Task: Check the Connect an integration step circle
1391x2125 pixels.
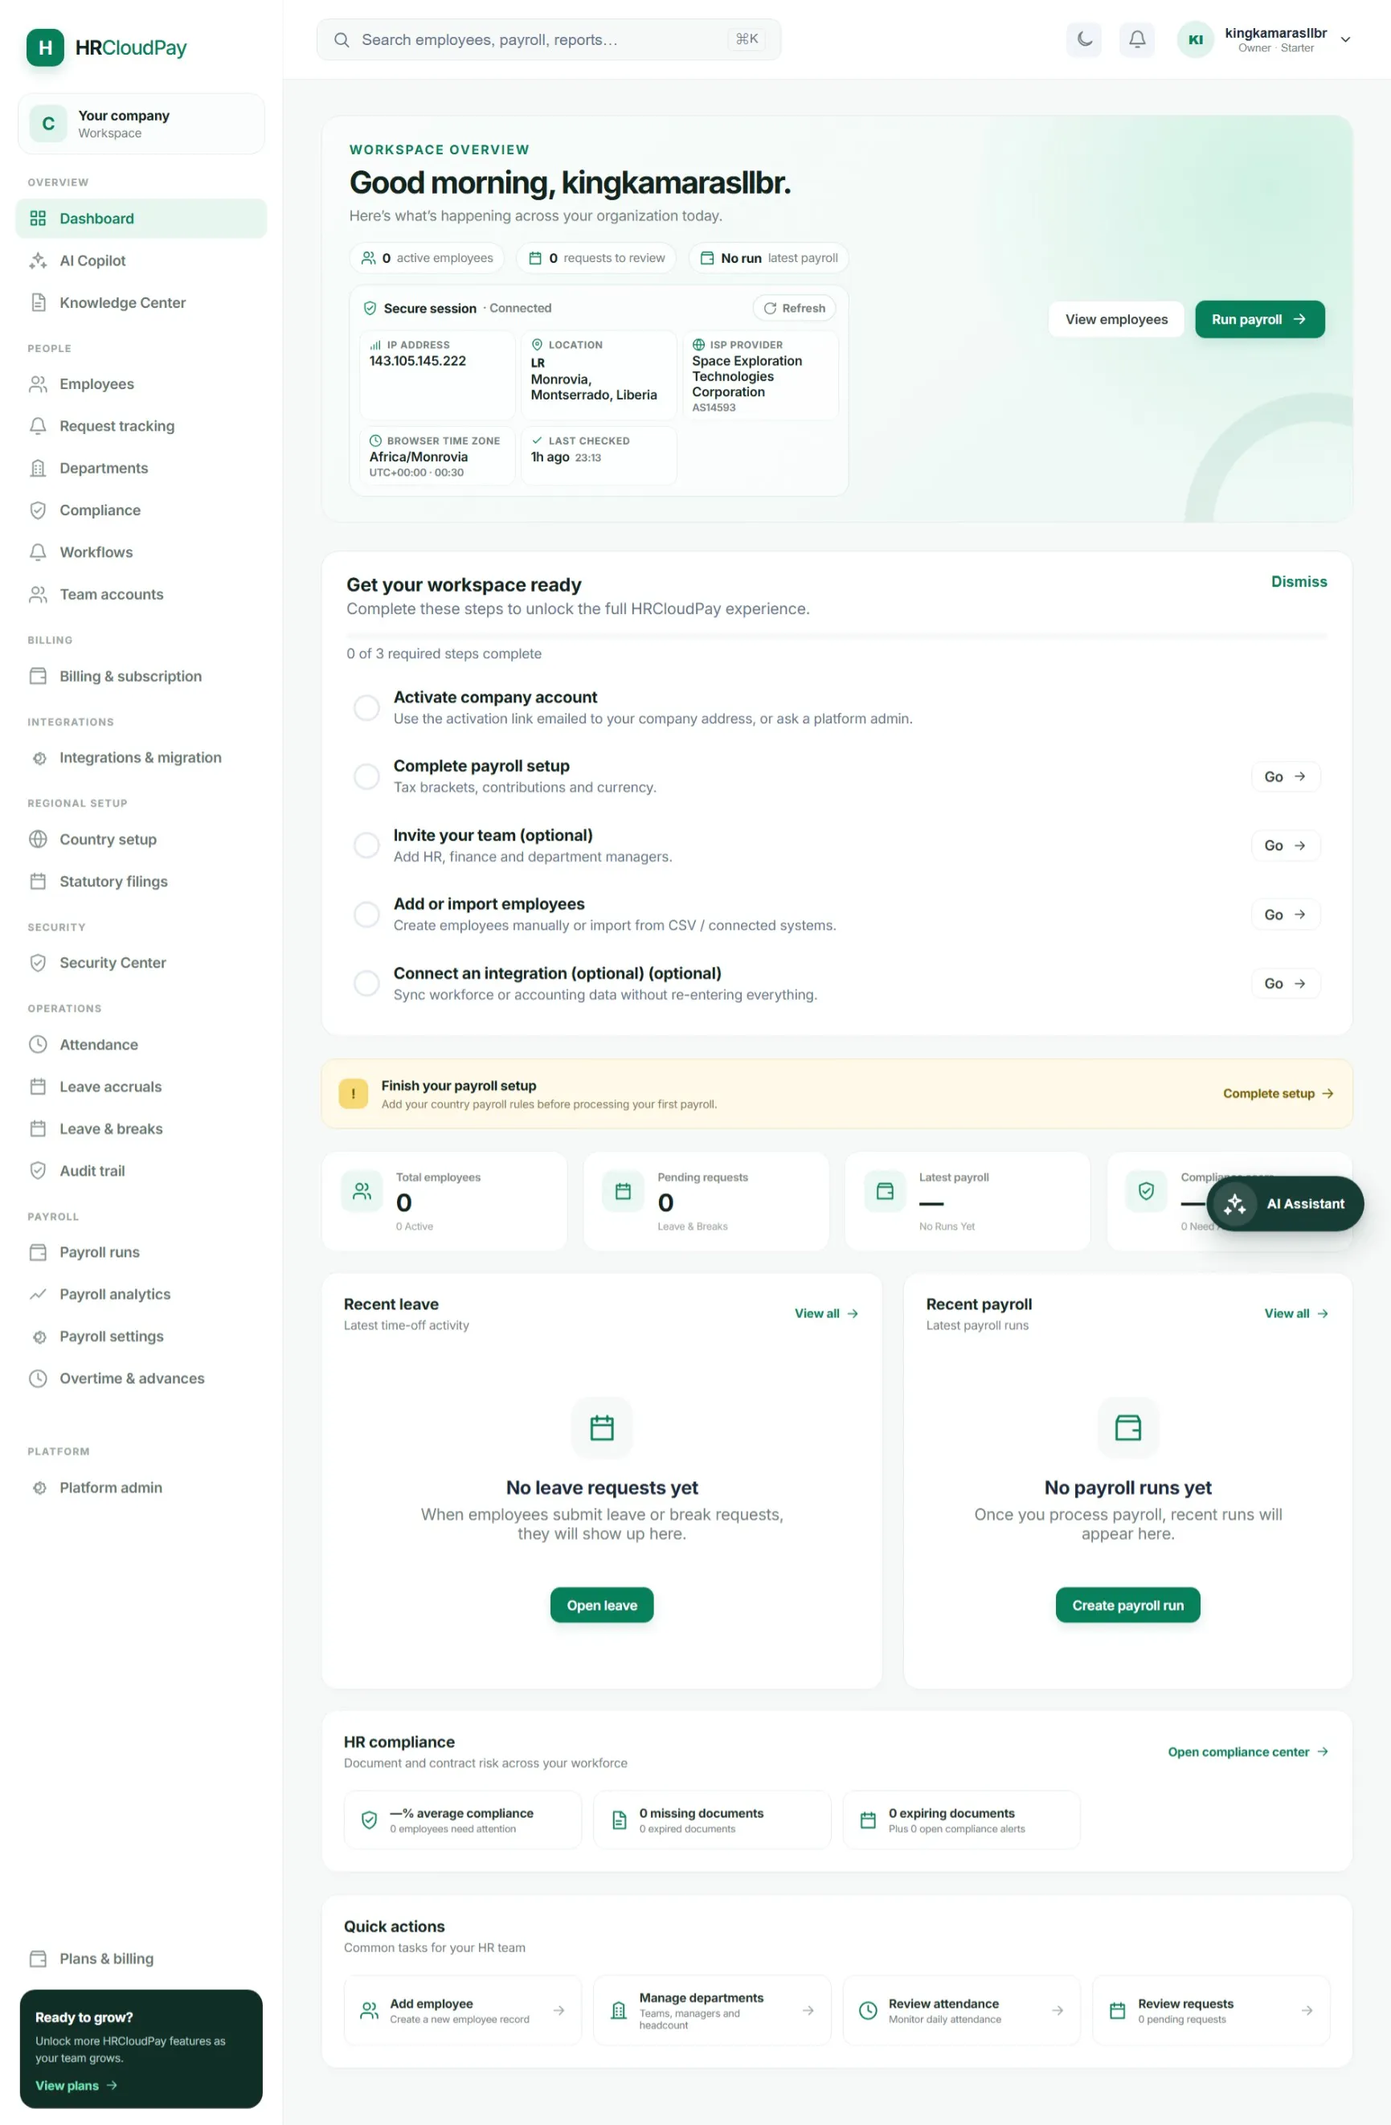Action: (366, 983)
